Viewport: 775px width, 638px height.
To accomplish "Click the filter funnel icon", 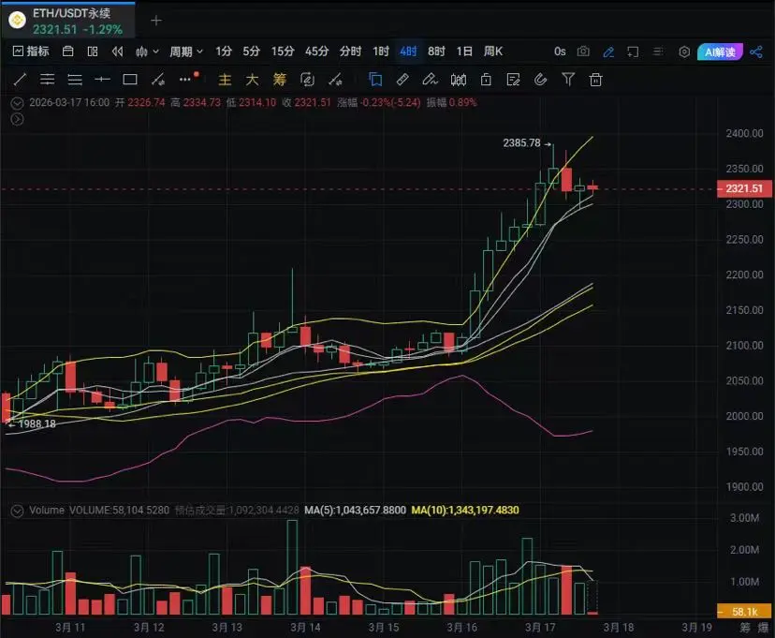I will click(x=568, y=79).
